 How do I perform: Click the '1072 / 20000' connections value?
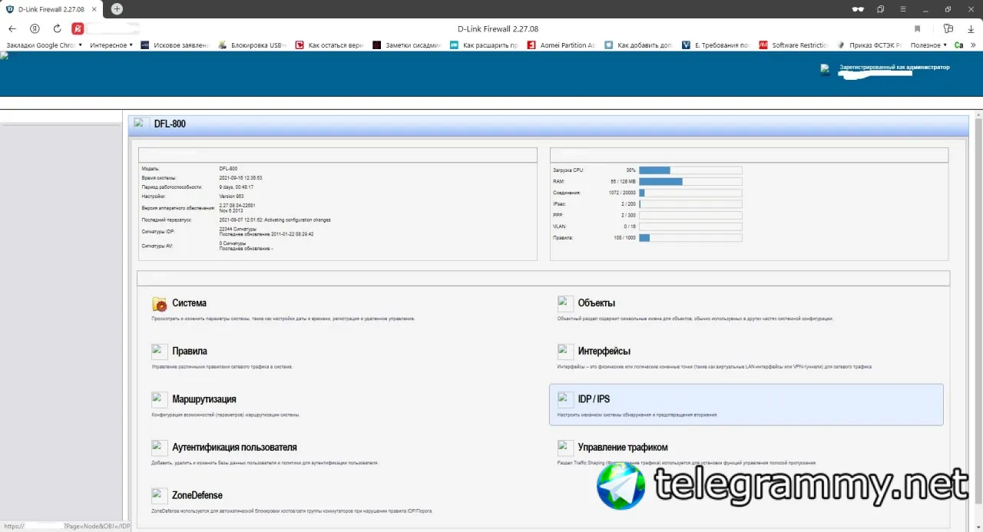pos(622,193)
